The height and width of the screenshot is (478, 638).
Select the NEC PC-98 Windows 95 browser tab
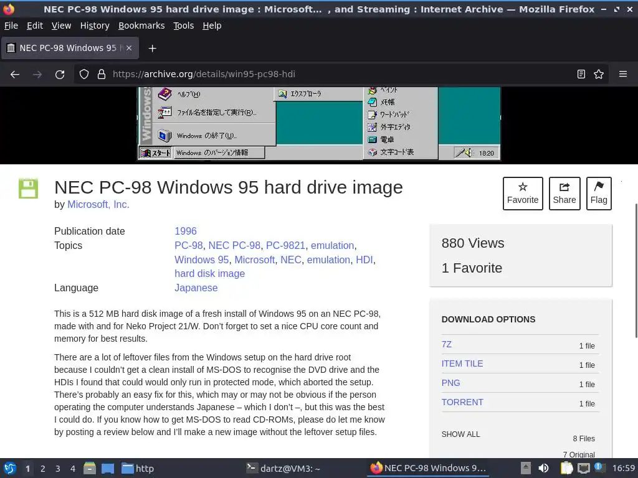[70, 48]
